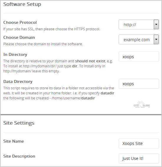
Task: Focus the In Directory text field
Action: pyautogui.click(x=139, y=56)
